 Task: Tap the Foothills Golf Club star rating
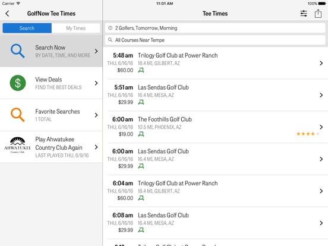point(308,134)
